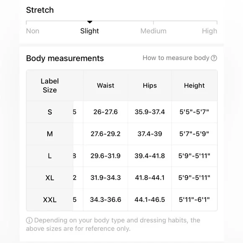Select the High stretch label
Image resolution: width=243 pixels, height=243 pixels.
[209, 31]
